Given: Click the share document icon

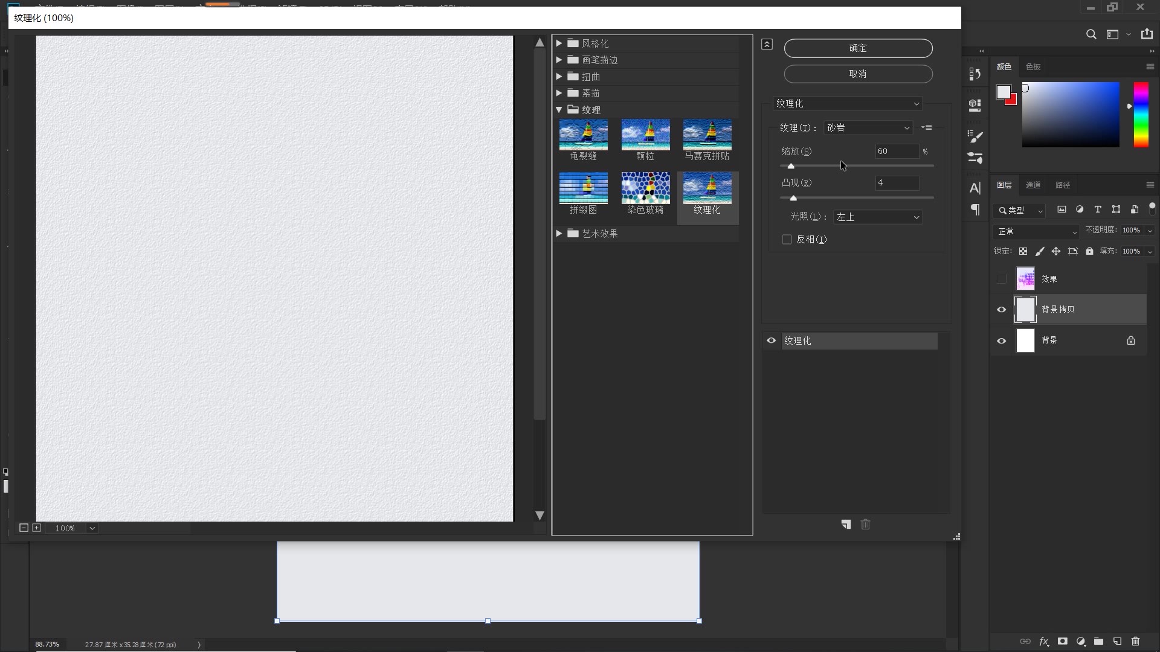Looking at the screenshot, I should coord(1147,34).
